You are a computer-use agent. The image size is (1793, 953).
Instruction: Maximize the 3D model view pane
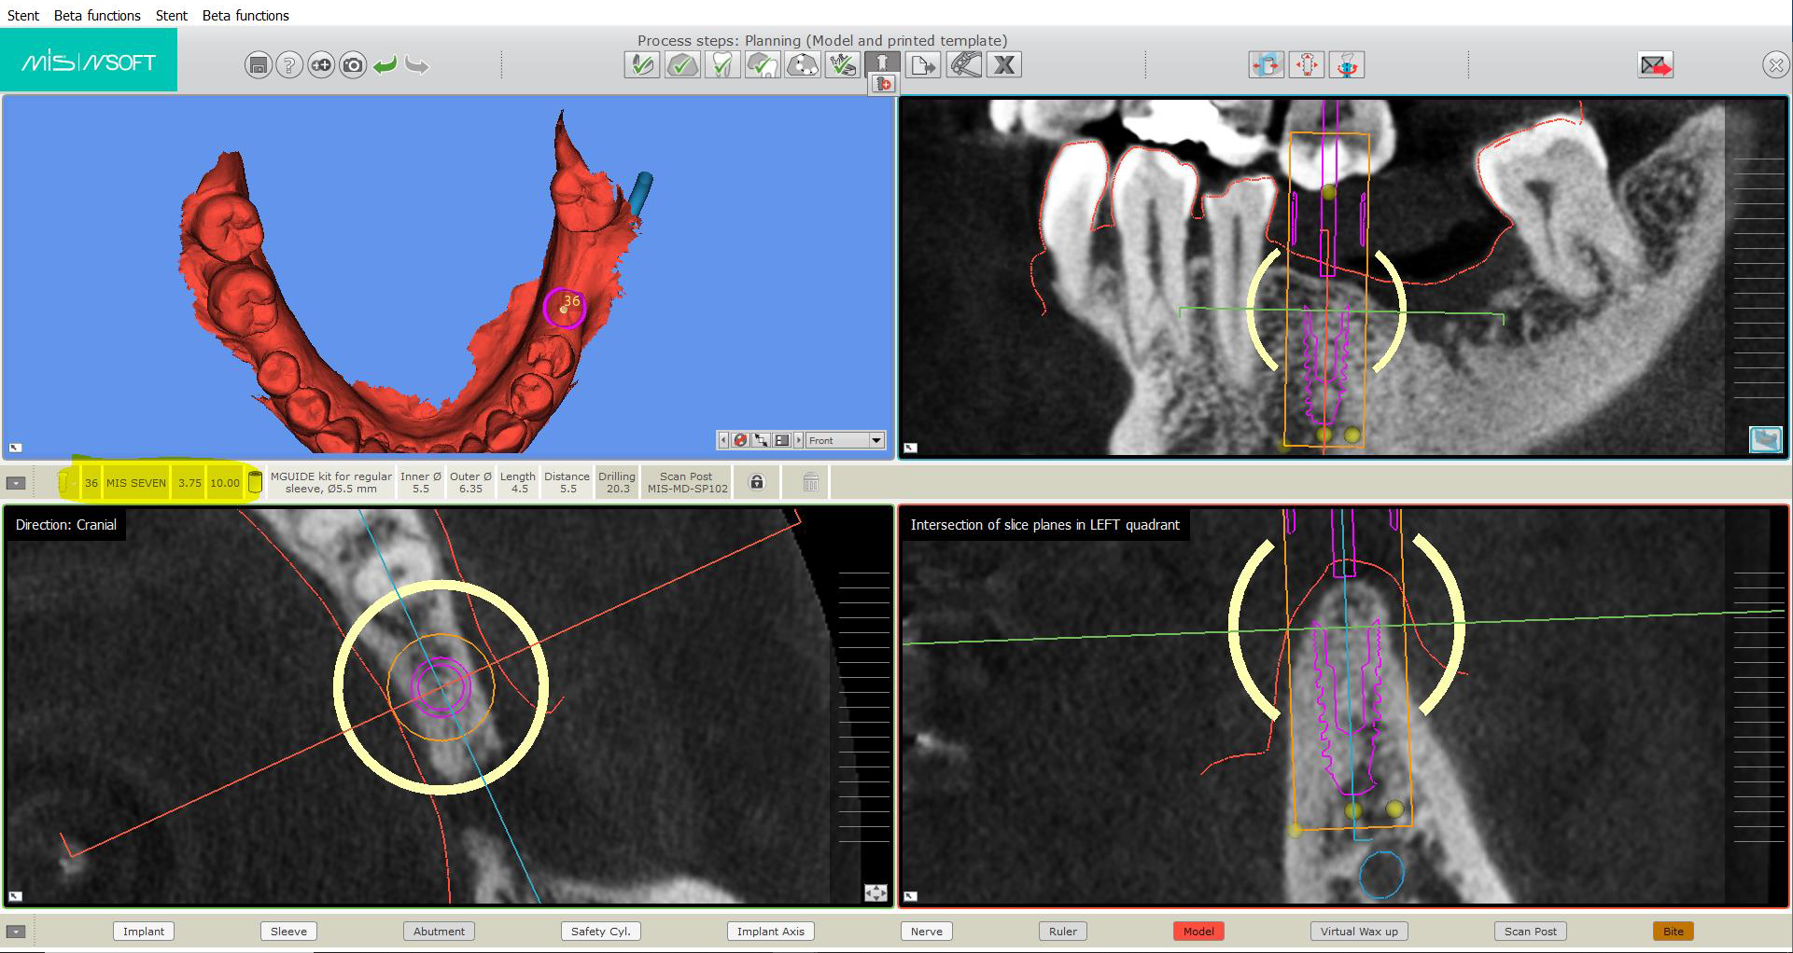pyautogui.click(x=15, y=448)
